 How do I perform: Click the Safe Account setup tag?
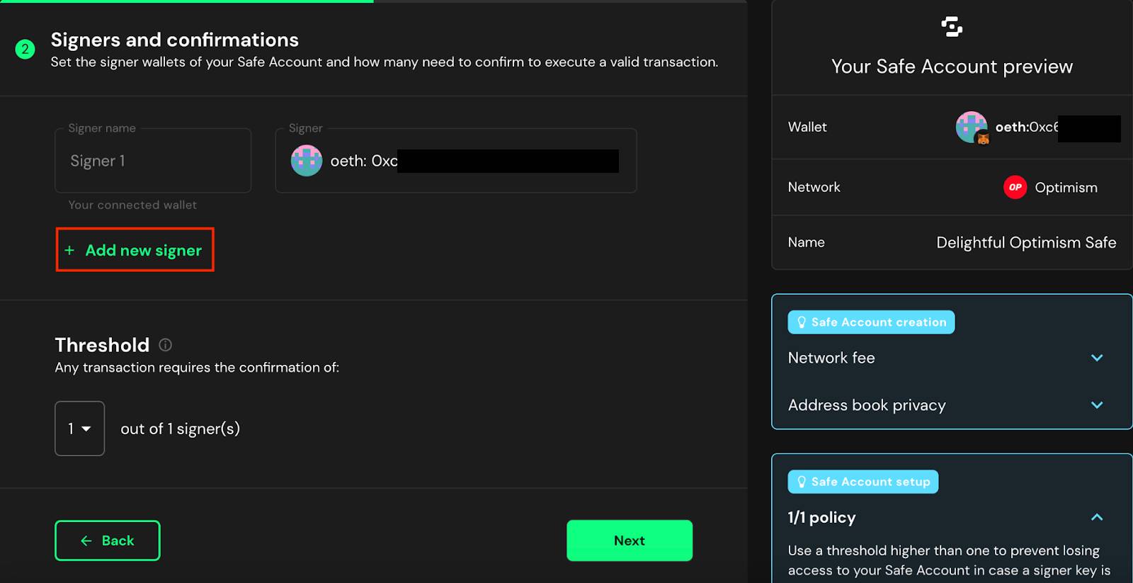pyautogui.click(x=863, y=482)
